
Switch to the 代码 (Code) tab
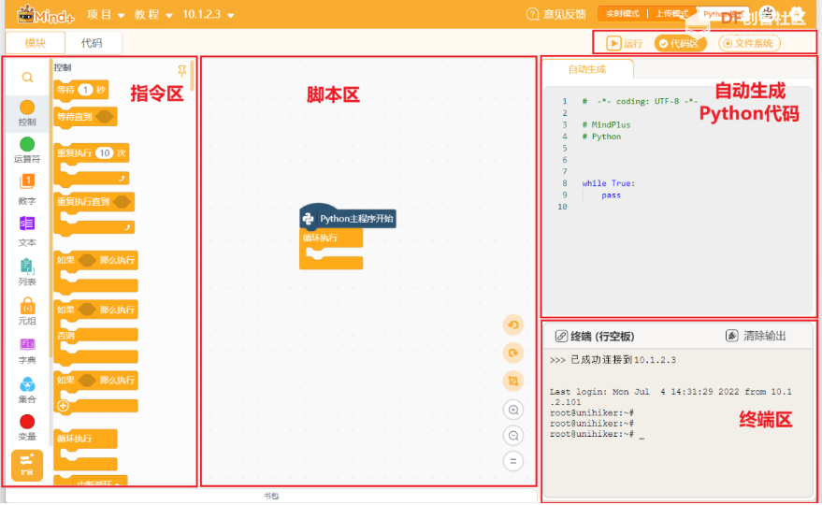(92, 43)
